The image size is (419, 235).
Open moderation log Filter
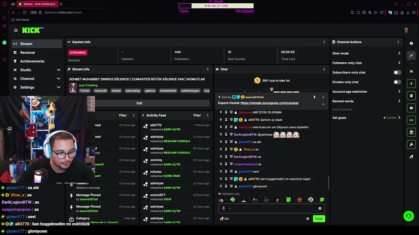point(123,115)
